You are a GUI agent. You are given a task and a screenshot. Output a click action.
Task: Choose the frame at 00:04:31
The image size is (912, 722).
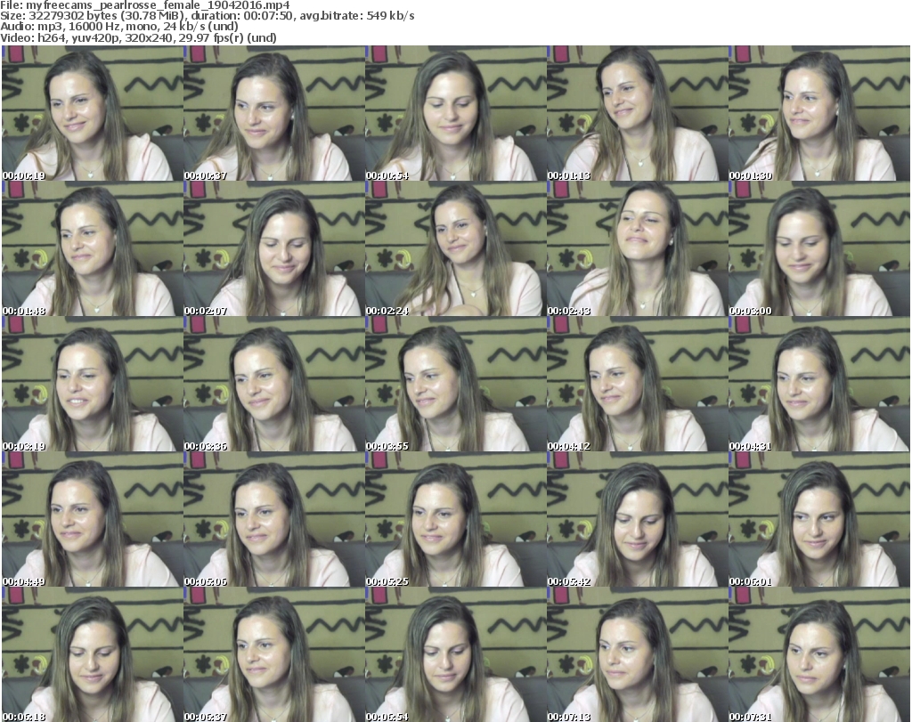(x=819, y=385)
